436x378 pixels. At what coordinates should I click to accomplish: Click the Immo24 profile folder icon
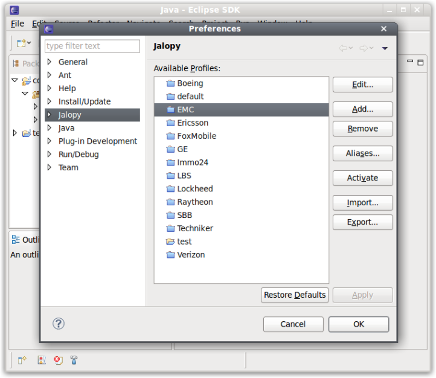[170, 162]
